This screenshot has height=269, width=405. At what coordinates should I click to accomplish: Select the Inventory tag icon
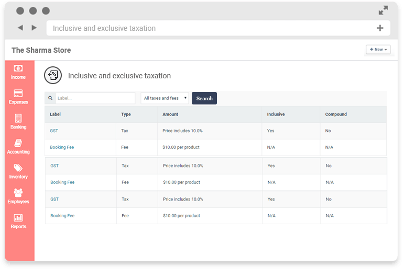pos(18,169)
